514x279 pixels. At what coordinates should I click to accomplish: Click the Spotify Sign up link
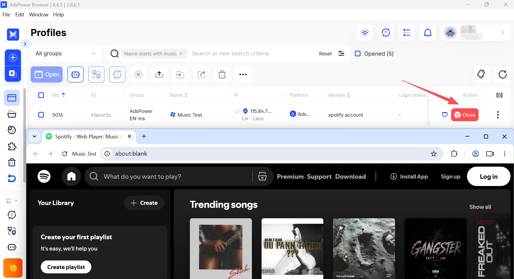(450, 177)
